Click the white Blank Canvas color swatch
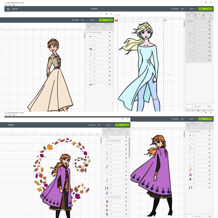The height and width of the screenshot is (218, 218). (x=189, y=106)
